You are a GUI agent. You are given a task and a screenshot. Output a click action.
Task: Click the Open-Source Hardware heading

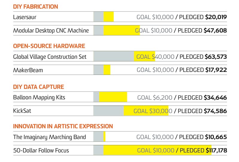point(49,46)
